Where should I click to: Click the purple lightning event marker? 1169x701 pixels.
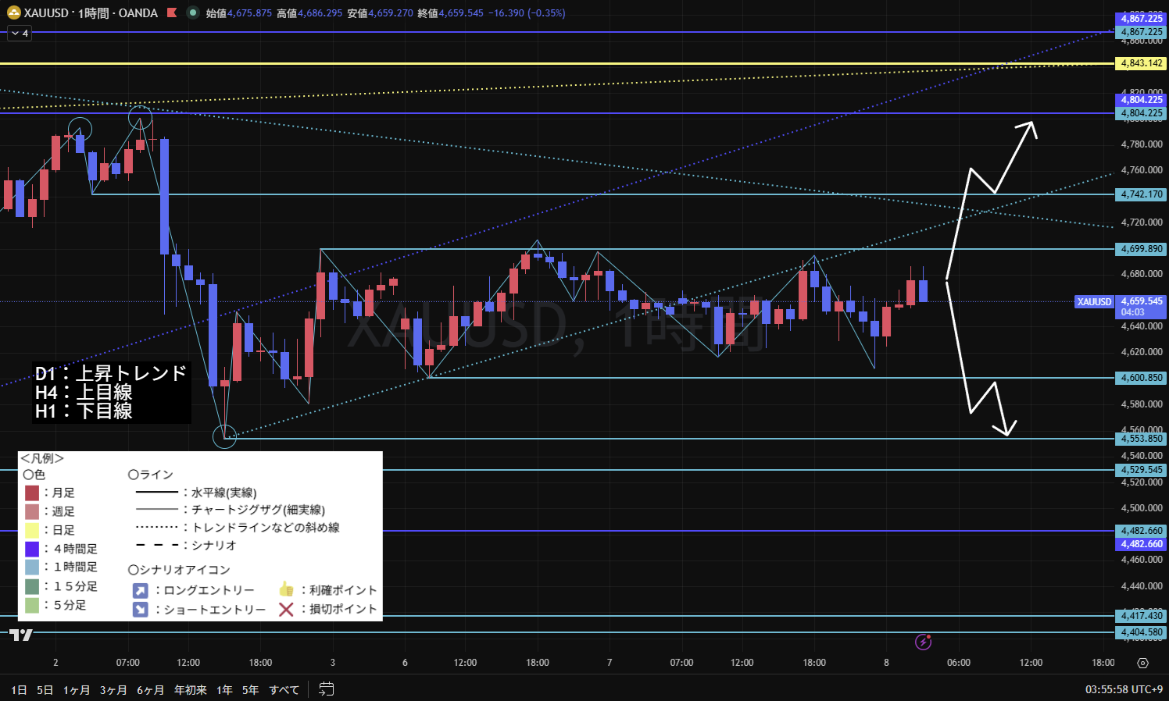924,642
